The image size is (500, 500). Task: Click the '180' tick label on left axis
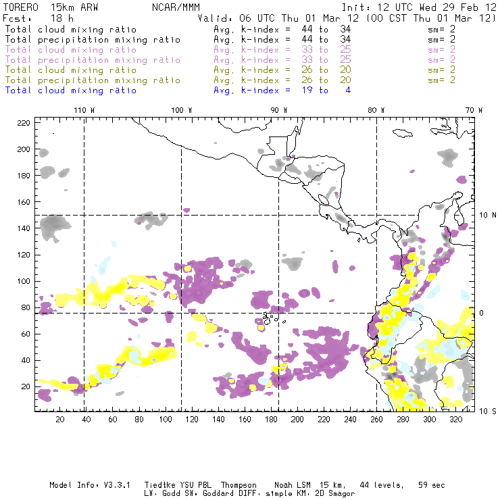click(24, 176)
